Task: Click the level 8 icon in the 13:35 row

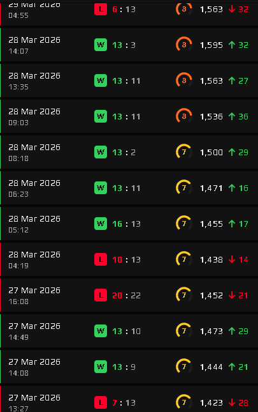Action: pos(184,80)
